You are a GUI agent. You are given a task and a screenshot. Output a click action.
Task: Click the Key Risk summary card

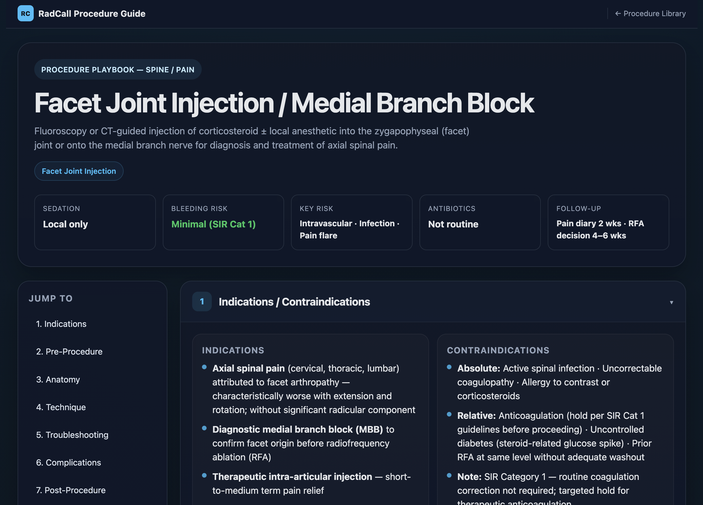[x=352, y=222]
